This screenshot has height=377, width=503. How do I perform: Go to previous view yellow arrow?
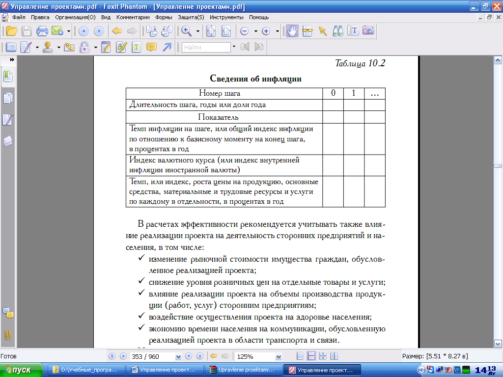click(x=117, y=31)
